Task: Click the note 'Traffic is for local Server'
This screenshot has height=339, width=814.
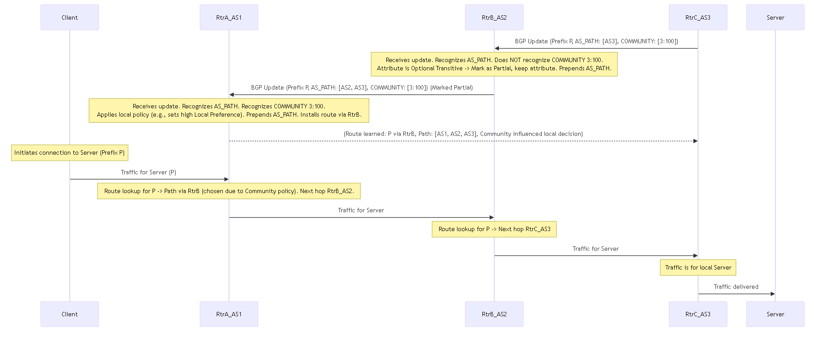Action: (698, 267)
